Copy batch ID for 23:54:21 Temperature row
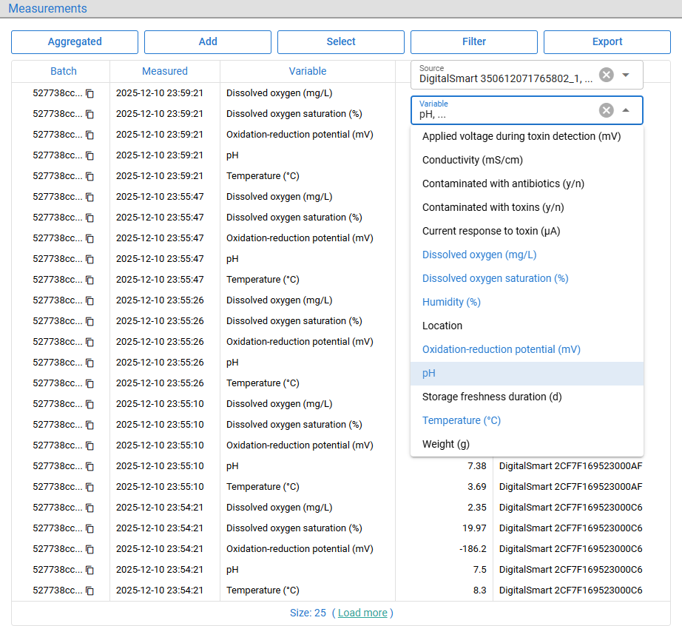Viewport: 682px width, 626px height. pos(90,590)
